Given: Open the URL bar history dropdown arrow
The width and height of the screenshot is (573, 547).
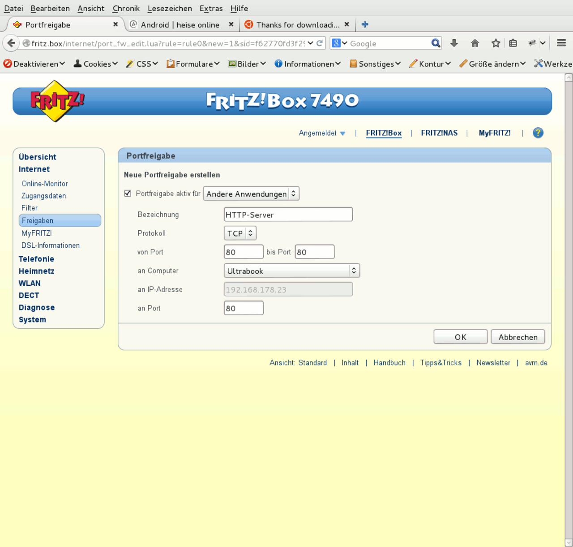Looking at the screenshot, I should pos(310,43).
